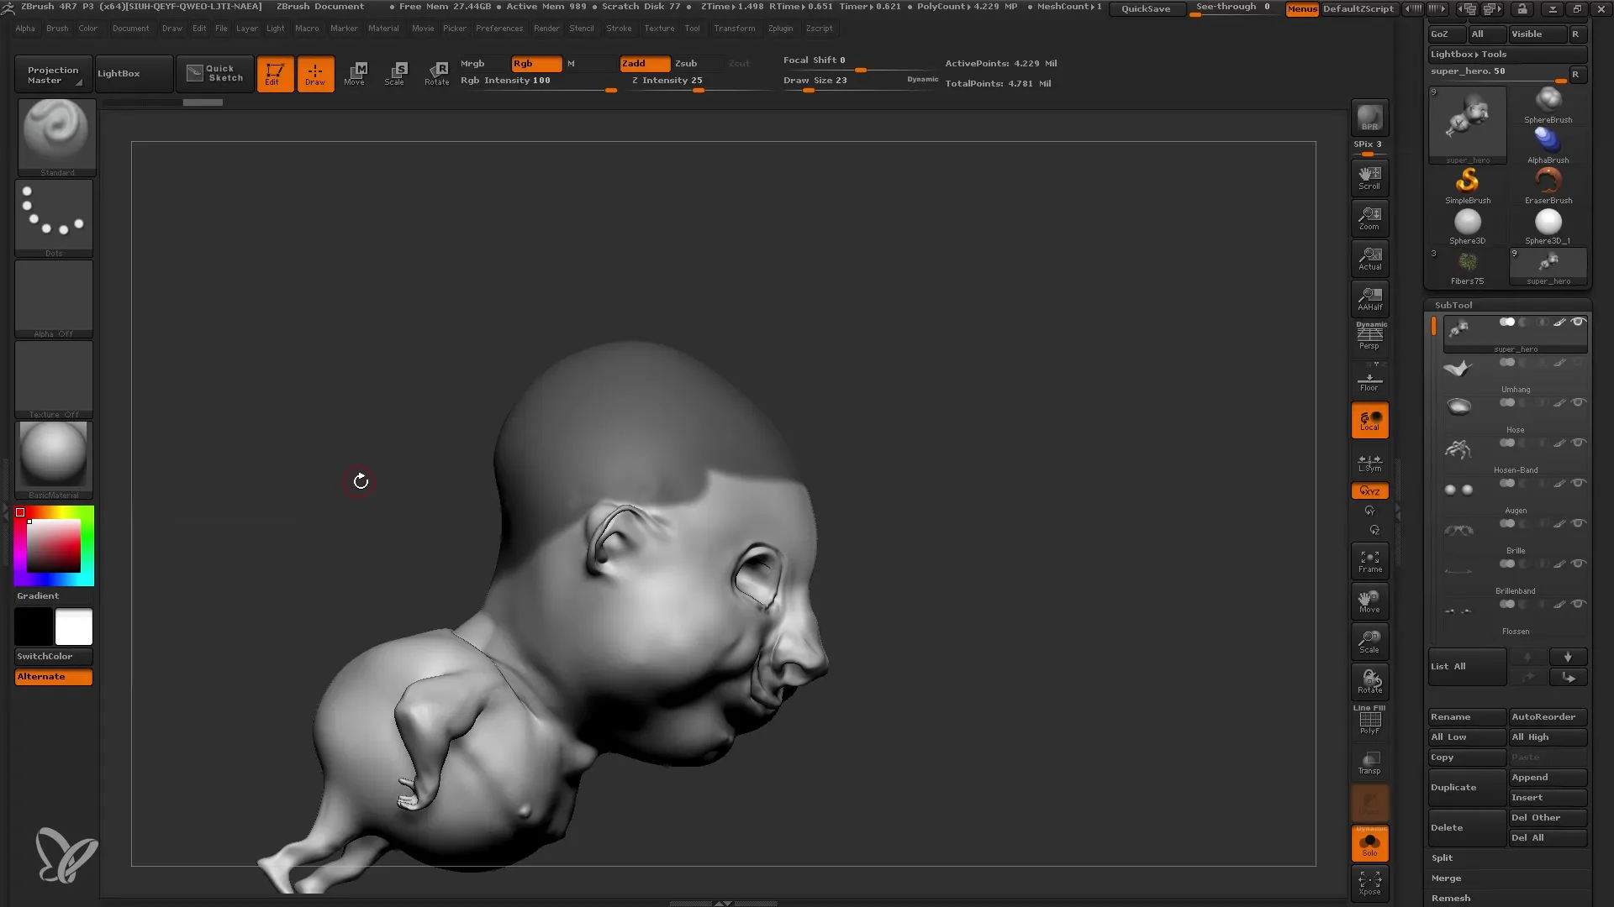Click the right-shelf Scale view icon
The width and height of the screenshot is (1614, 907).
click(x=1369, y=642)
